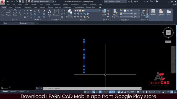Click the object color ByLayer swatch
Viewport: 177px width, 99px height.
[x=125, y=10]
